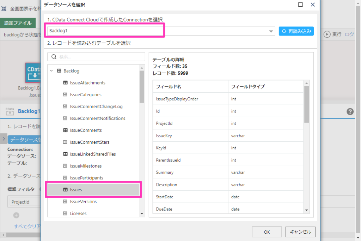
Task: Click the ProjectId field name cell
Action: coord(191,123)
